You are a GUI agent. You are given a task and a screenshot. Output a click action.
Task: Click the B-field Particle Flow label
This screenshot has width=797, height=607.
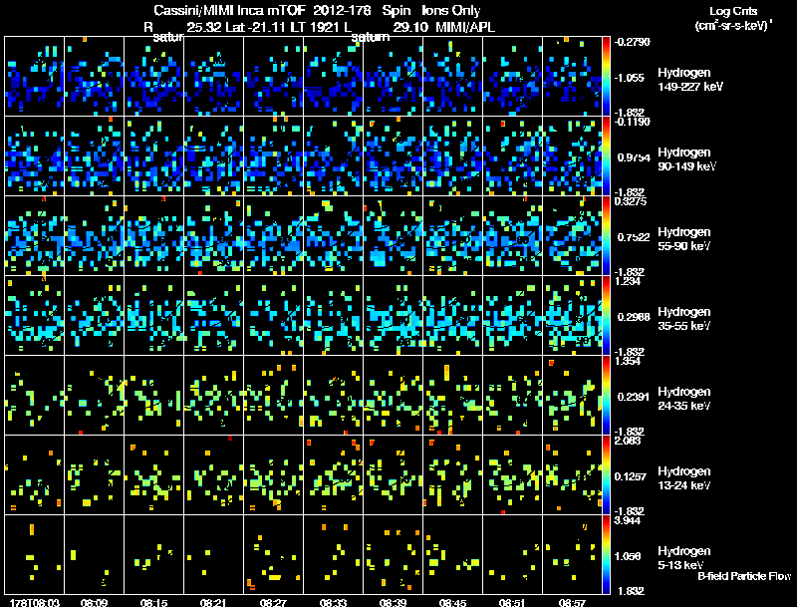tap(744, 576)
